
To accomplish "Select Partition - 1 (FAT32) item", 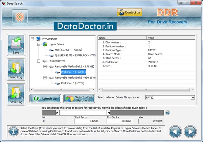I will [73, 72].
